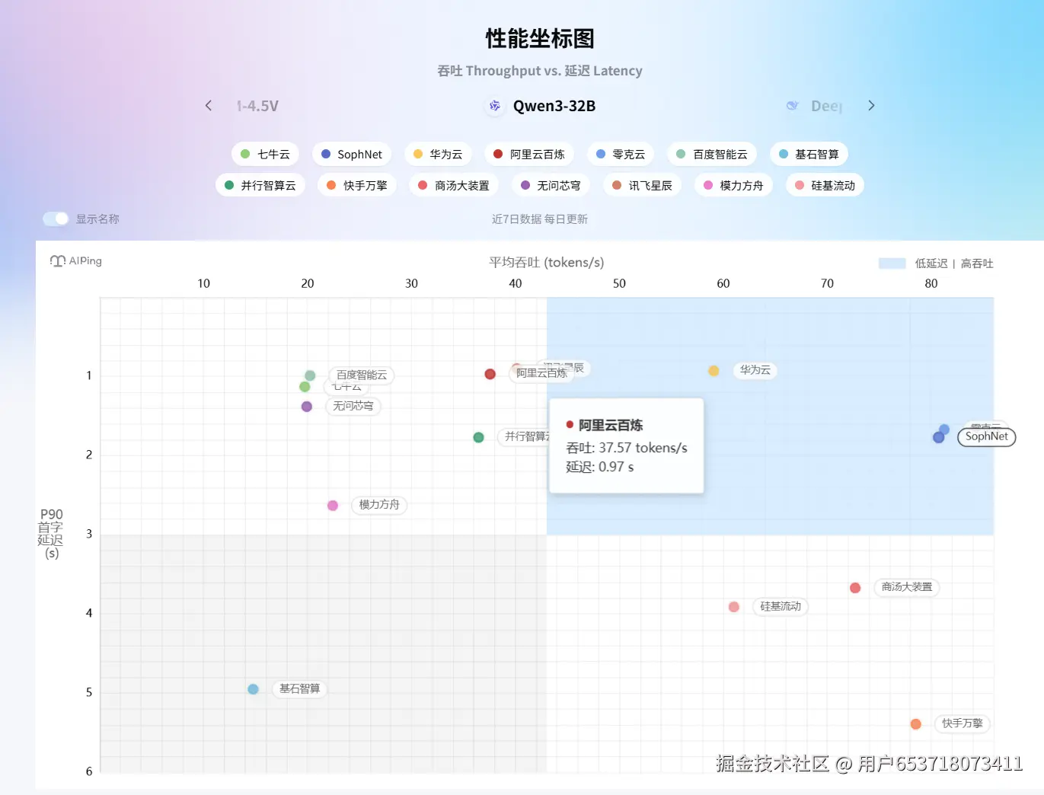Click the 硅基流动 pink data point
This screenshot has width=1044, height=795.
734,607
